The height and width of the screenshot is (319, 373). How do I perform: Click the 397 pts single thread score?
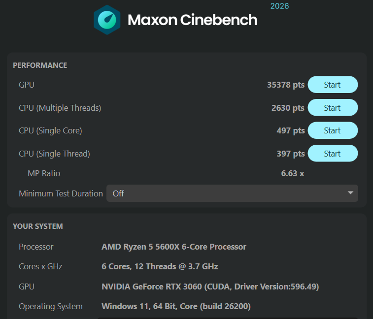(290, 154)
